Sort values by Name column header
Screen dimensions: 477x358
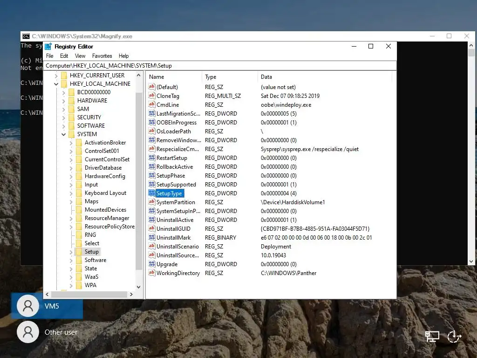tap(174, 77)
